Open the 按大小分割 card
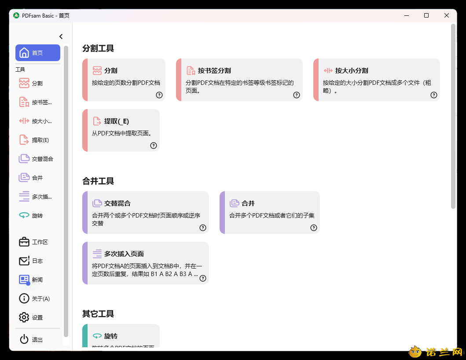This screenshot has width=466, height=360. [377, 80]
